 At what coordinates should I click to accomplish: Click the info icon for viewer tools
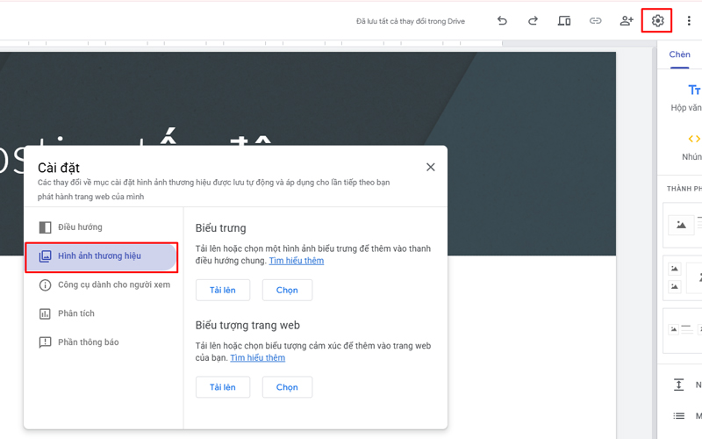(45, 284)
